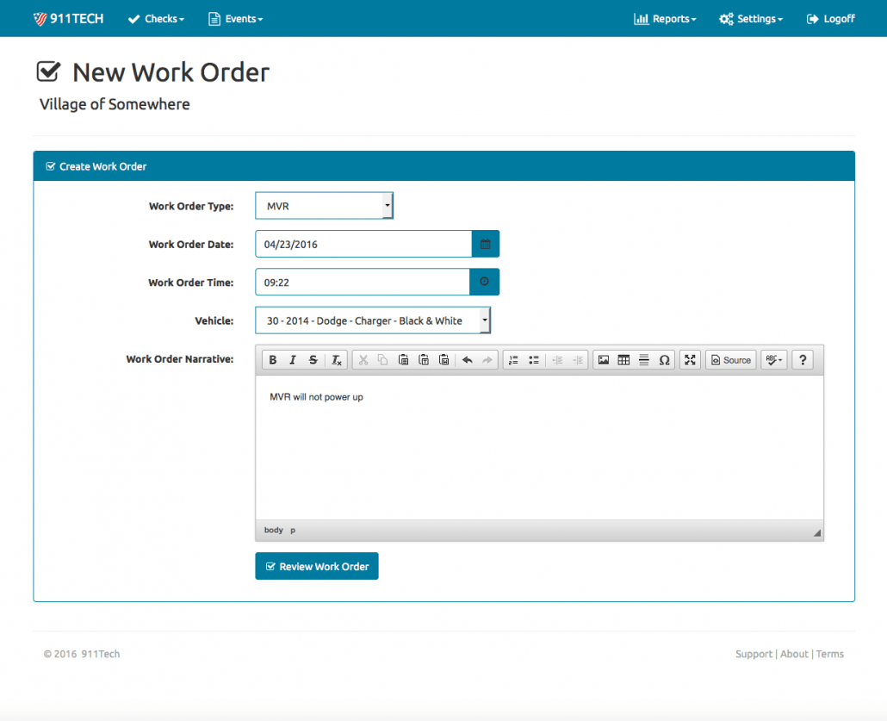Open the calendar picker for Work Order Date

(485, 245)
